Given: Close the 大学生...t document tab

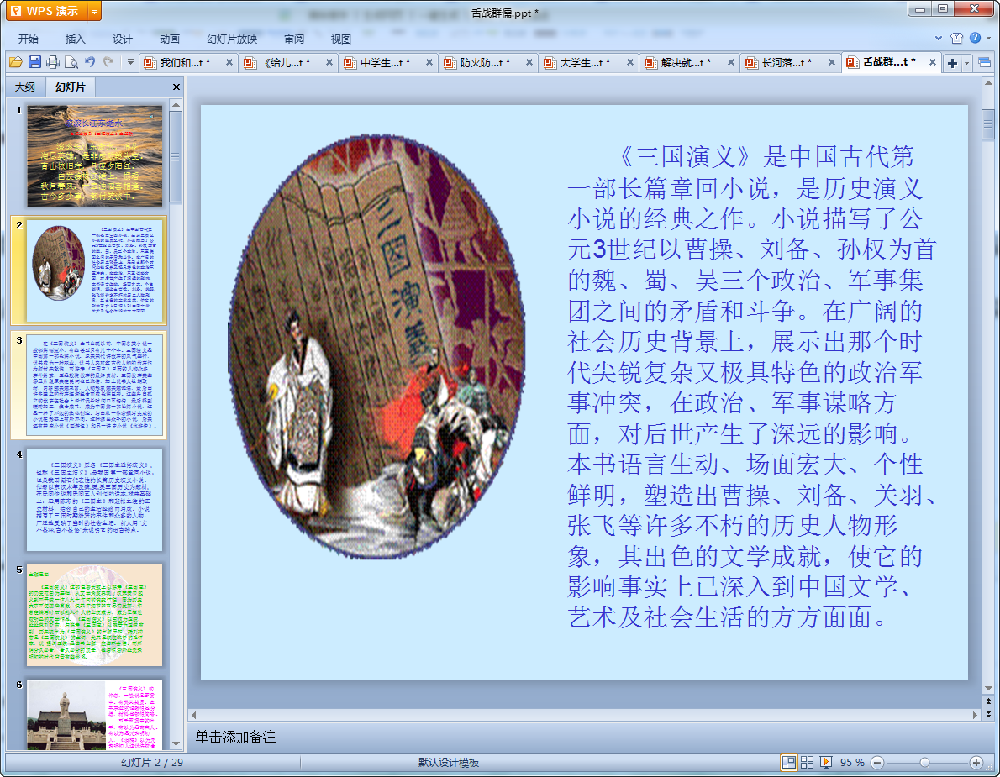Looking at the screenshot, I should point(630,62).
